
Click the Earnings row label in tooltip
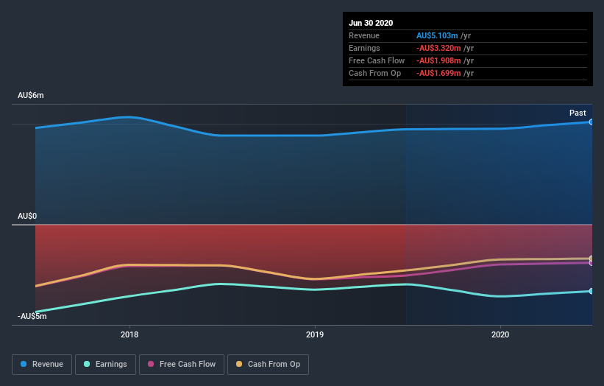pyautogui.click(x=364, y=48)
